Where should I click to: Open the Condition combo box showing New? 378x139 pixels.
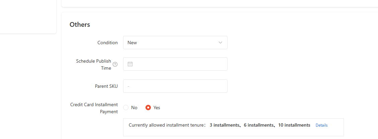tap(175, 43)
